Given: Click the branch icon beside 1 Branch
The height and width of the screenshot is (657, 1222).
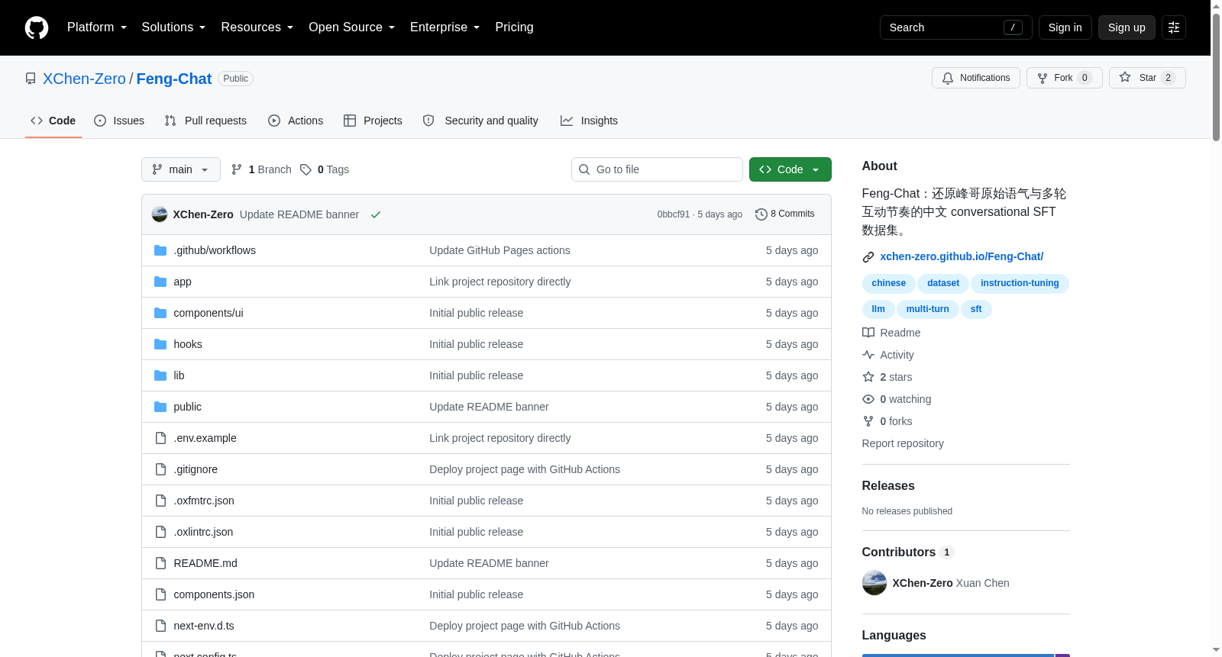Looking at the screenshot, I should click(x=237, y=169).
